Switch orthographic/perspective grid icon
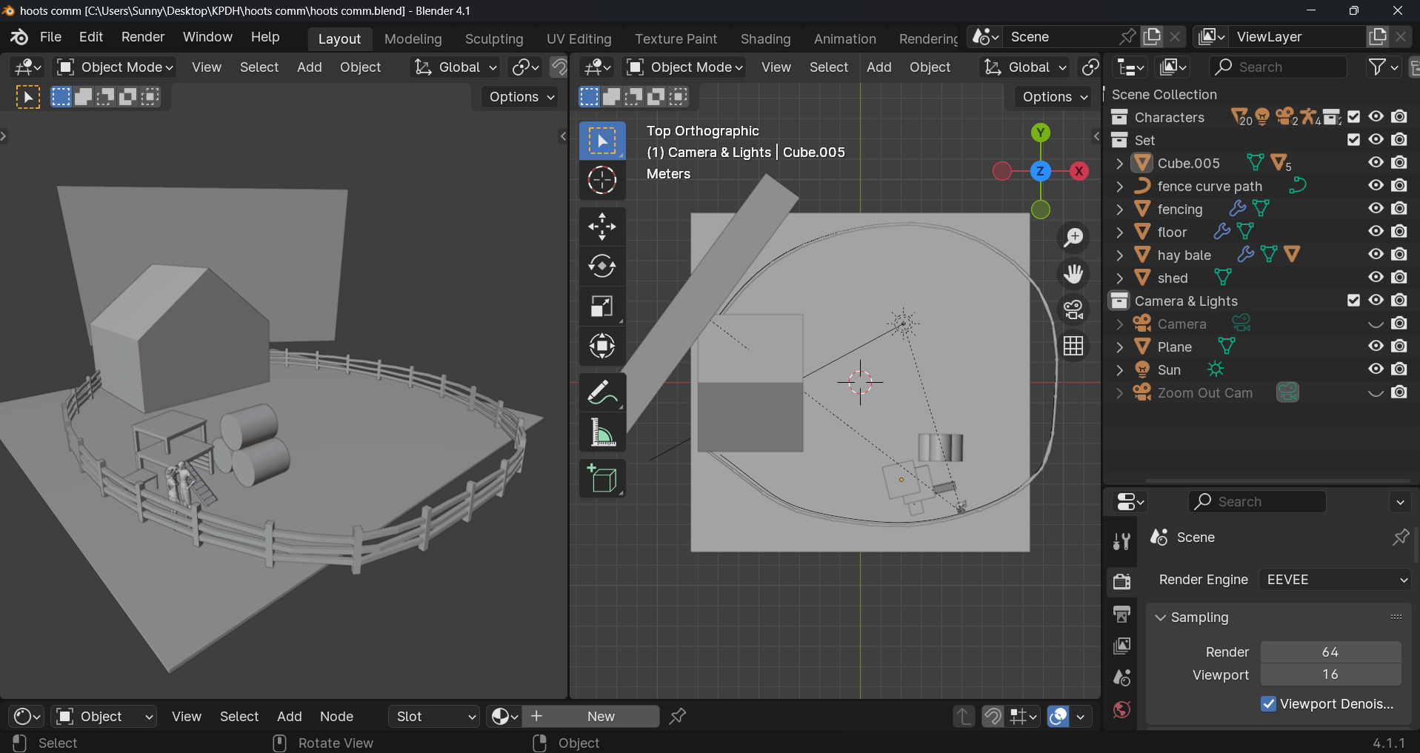The image size is (1420, 753). 1073,346
